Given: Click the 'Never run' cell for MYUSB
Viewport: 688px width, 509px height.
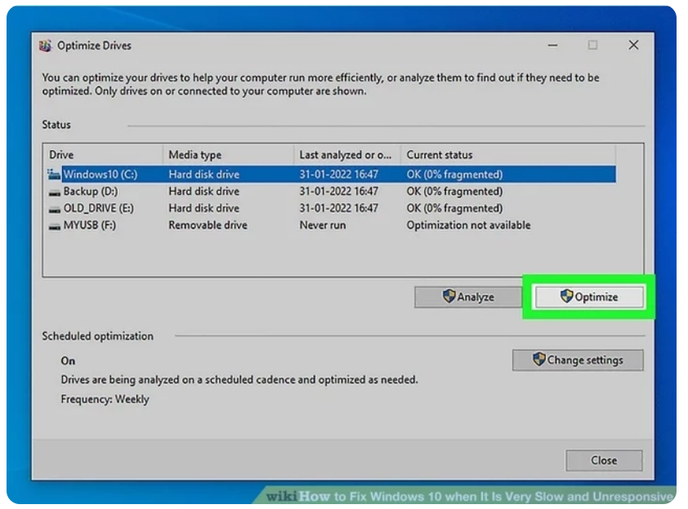Looking at the screenshot, I should 322,225.
